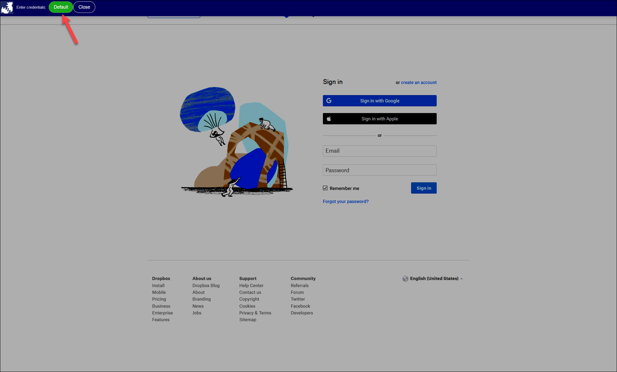Click the Apple logo icon
617x372 pixels.
click(x=329, y=119)
